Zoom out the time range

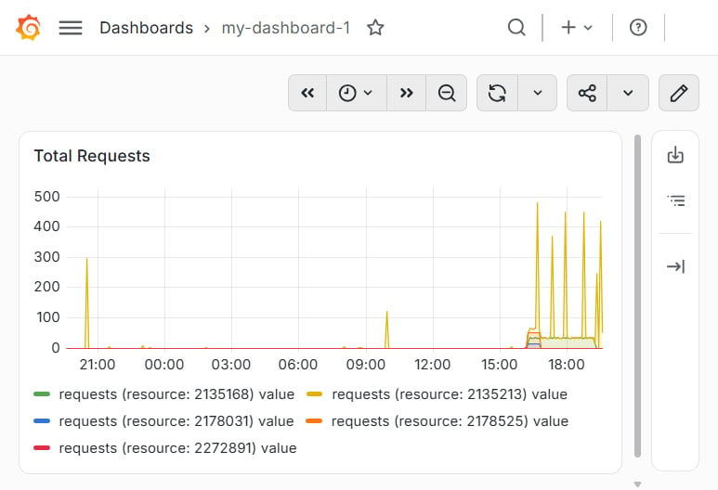tap(447, 93)
